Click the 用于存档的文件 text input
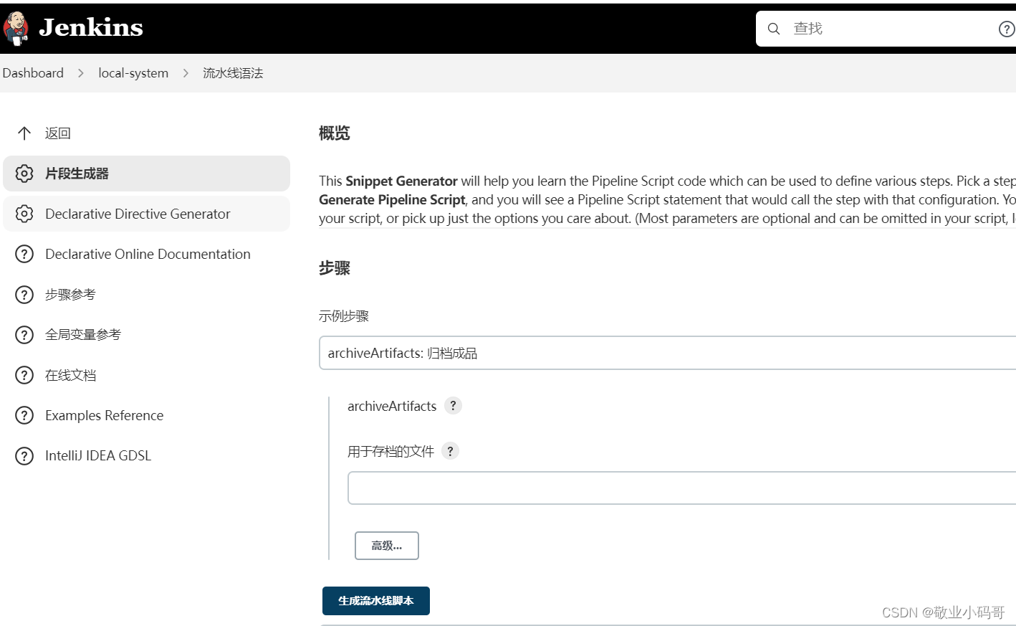The height and width of the screenshot is (626, 1016). tap(681, 488)
